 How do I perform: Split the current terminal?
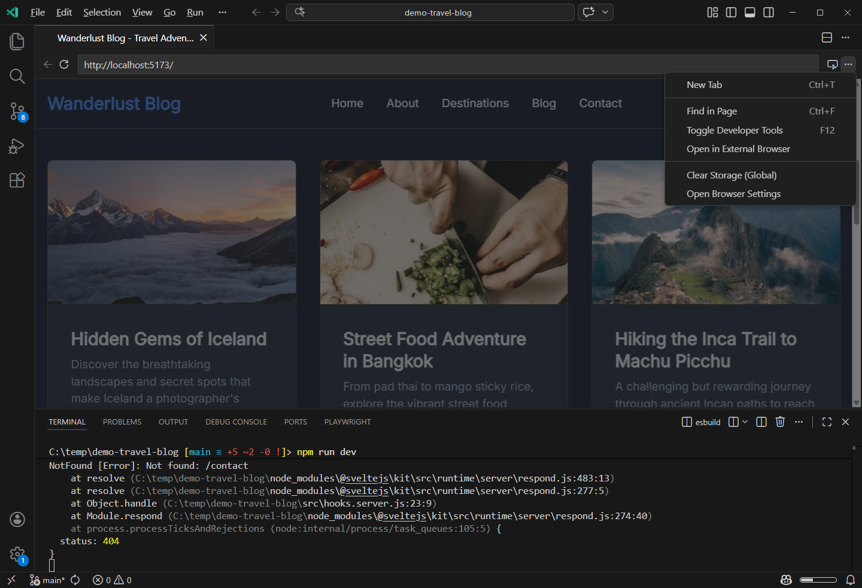tap(761, 422)
